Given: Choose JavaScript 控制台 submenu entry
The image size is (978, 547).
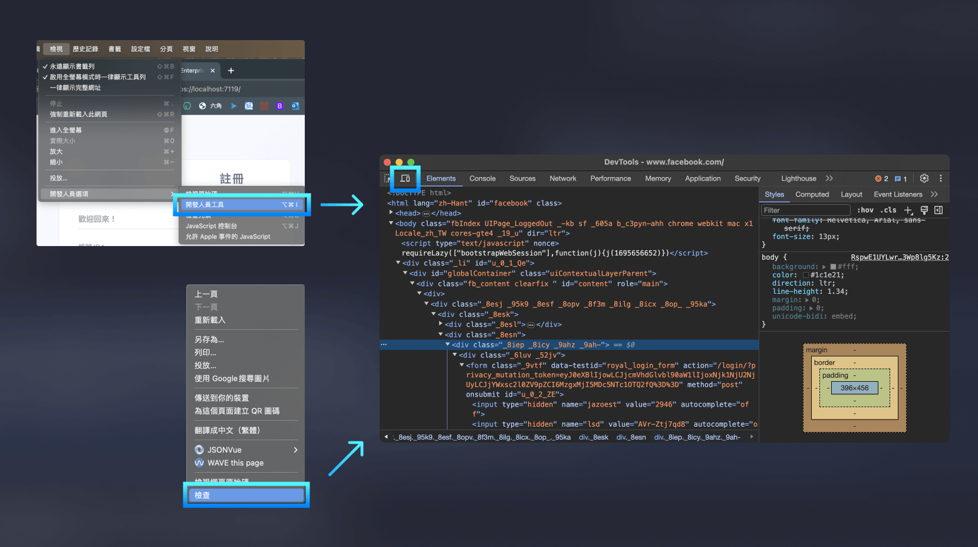Looking at the screenshot, I should click(242, 226).
